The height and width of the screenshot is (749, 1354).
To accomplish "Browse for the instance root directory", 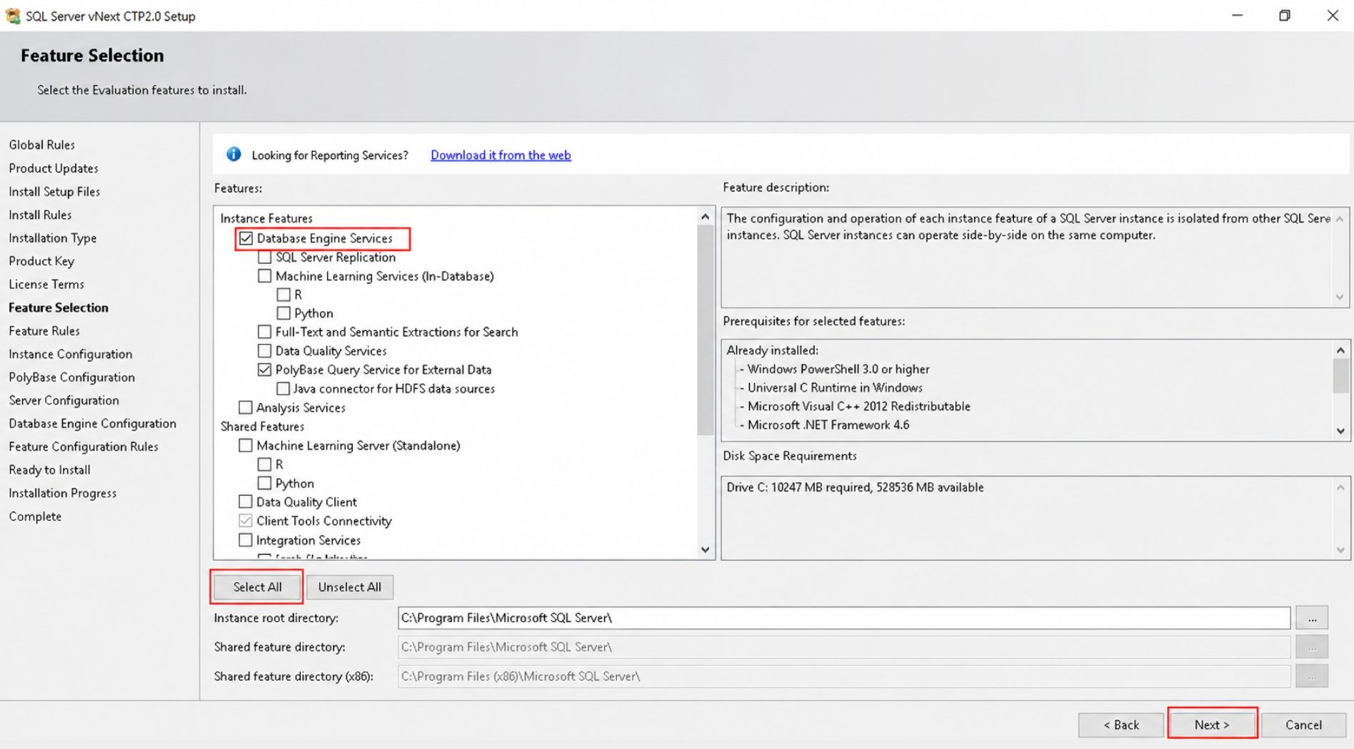I will (x=1312, y=618).
